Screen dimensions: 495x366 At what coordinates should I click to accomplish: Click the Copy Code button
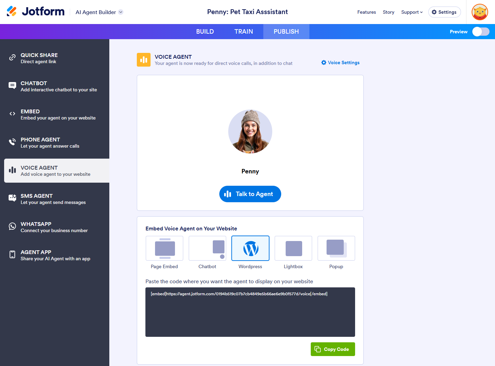[x=333, y=349]
